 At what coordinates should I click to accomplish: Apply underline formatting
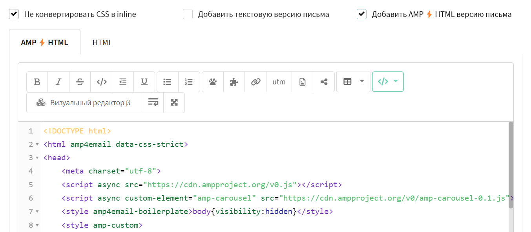tap(144, 82)
